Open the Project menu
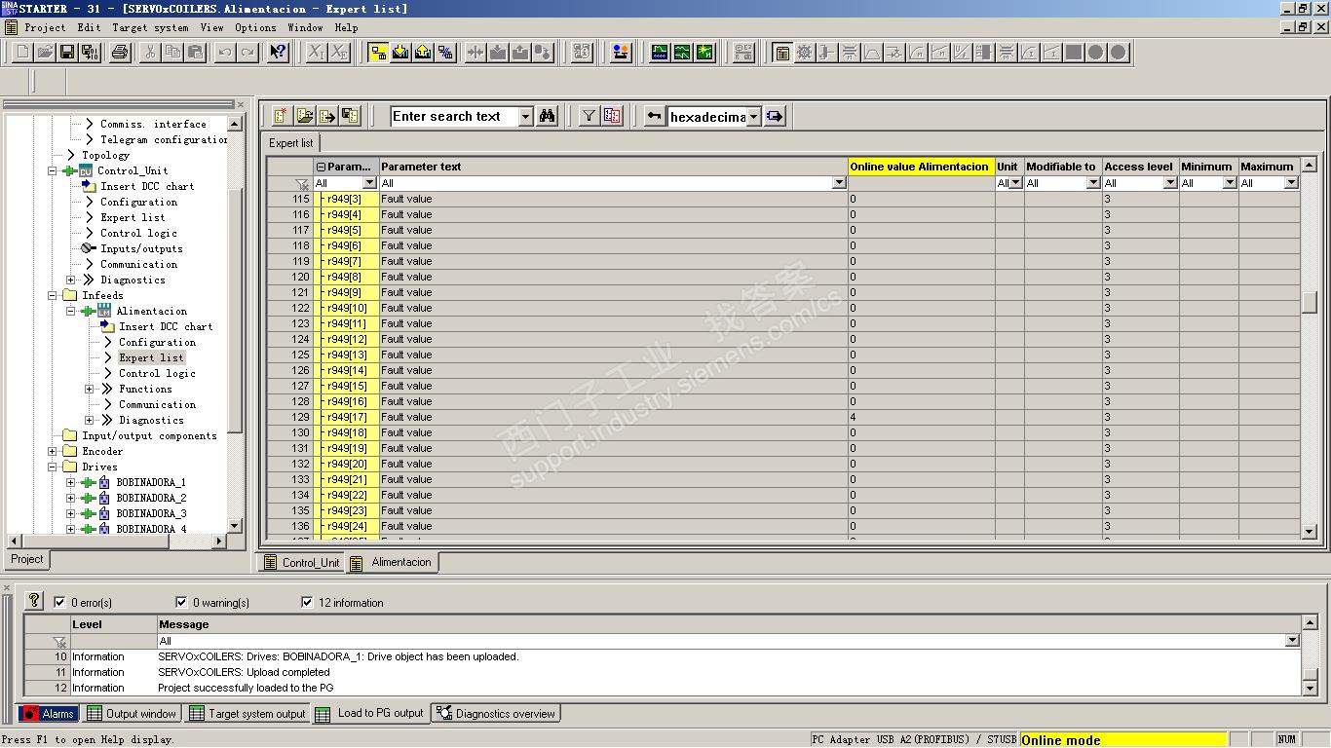1331x748 pixels. click(x=45, y=27)
